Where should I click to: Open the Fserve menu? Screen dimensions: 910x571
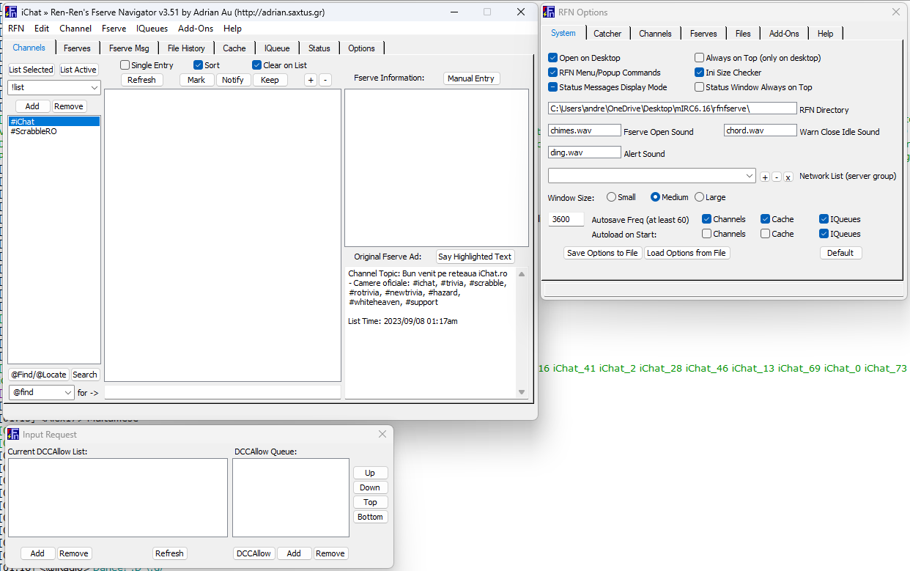point(114,29)
